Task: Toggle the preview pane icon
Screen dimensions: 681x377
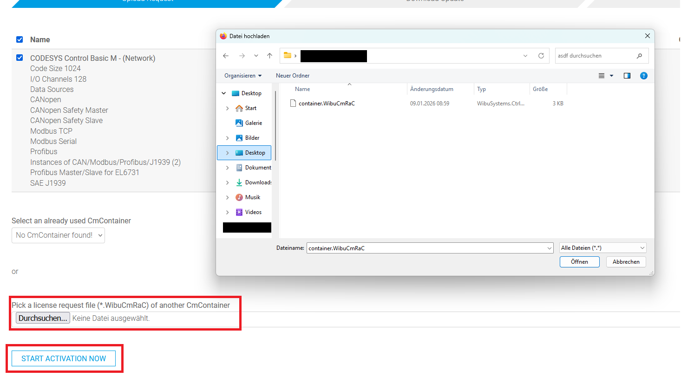Action: [627, 76]
